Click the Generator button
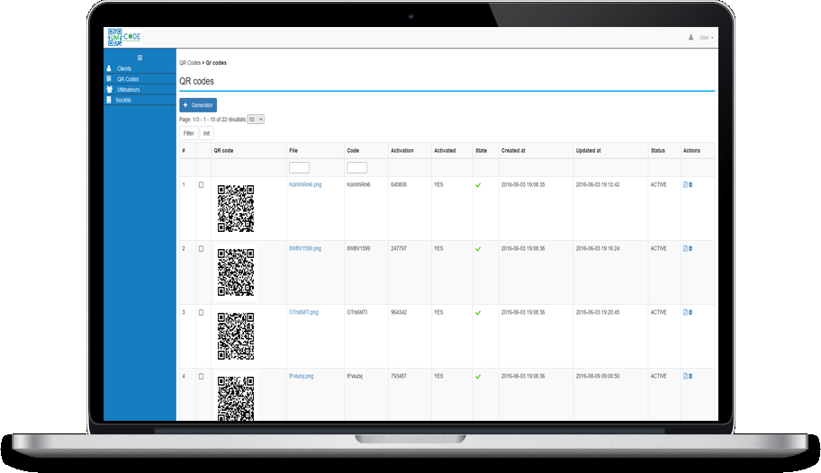Image resolution: width=821 pixels, height=473 pixels. pyautogui.click(x=198, y=105)
